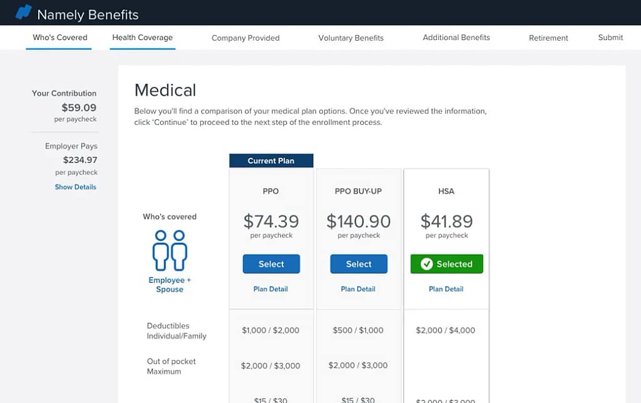Click the Namely Benefits title
The height and width of the screenshot is (403, 641).
(x=88, y=14)
